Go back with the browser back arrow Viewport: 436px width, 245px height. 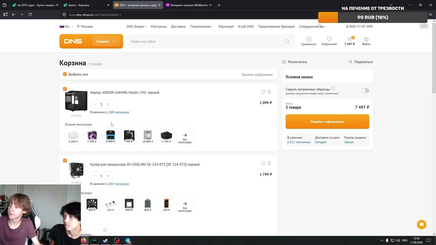point(14,15)
